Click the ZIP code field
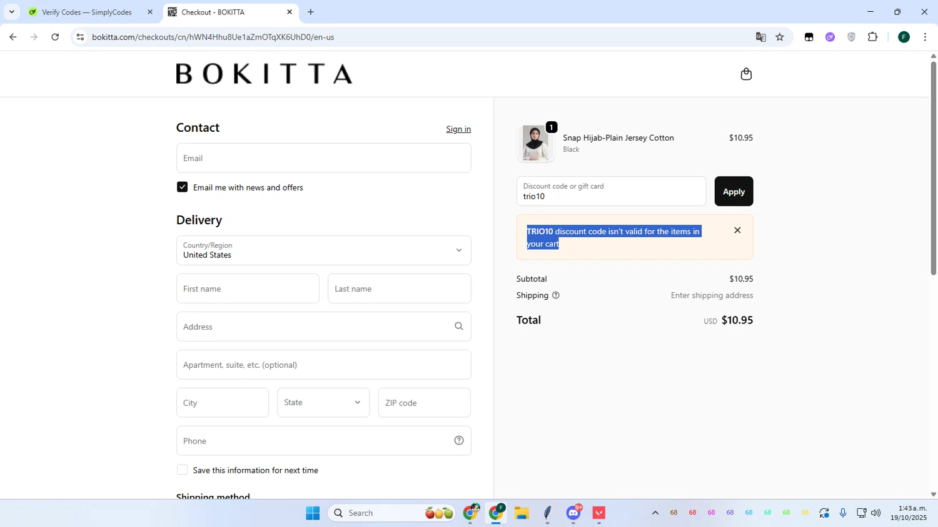The image size is (938, 527). tap(424, 403)
